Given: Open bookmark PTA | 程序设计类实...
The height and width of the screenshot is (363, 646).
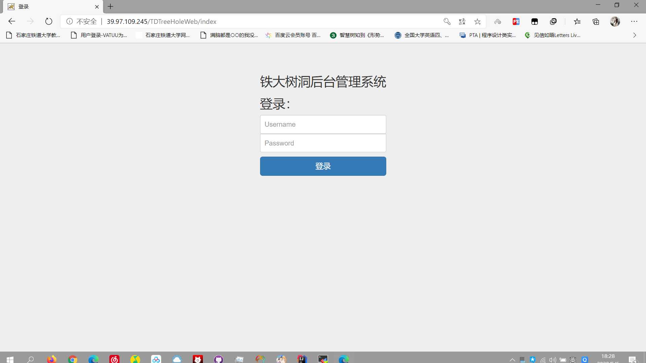Looking at the screenshot, I should point(488,35).
